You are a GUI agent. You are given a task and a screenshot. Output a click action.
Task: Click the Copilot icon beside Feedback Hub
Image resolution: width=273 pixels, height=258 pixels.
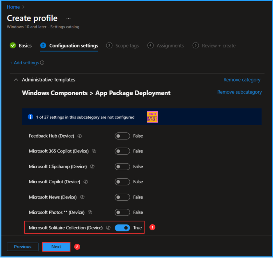79,136
